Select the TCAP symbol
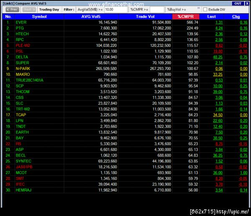Image resolution: width=251 pixels, height=216 pixels. pos(21,115)
